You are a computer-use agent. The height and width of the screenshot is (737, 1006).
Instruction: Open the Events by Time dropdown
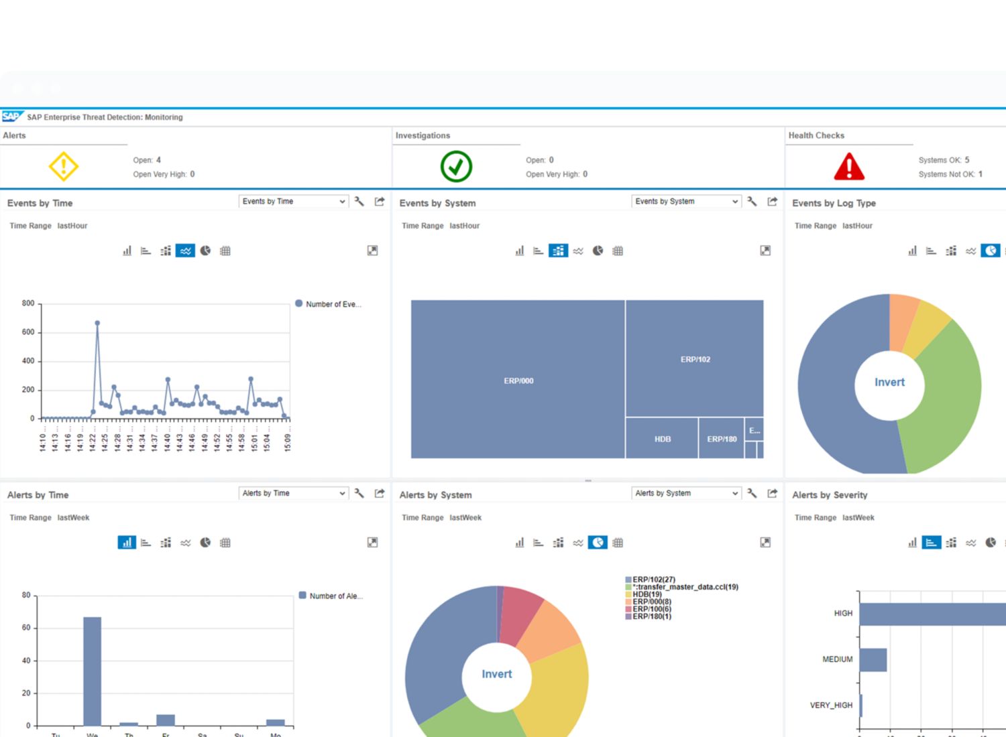293,202
